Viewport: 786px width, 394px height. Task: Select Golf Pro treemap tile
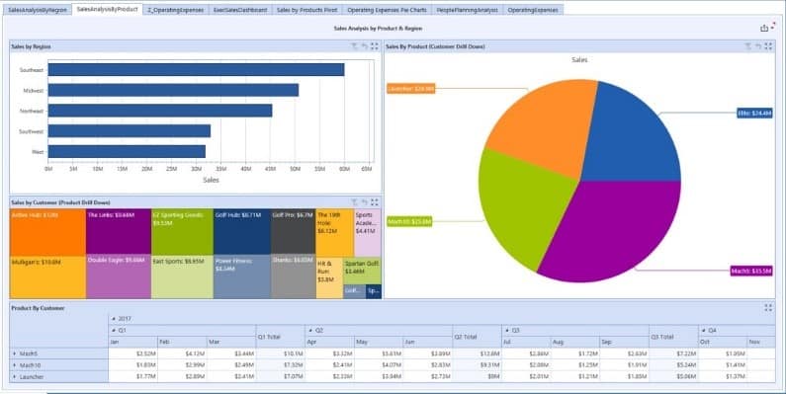click(294, 232)
